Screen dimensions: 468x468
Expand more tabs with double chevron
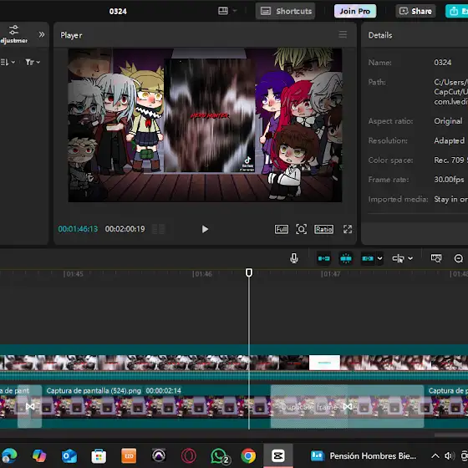coord(42,34)
